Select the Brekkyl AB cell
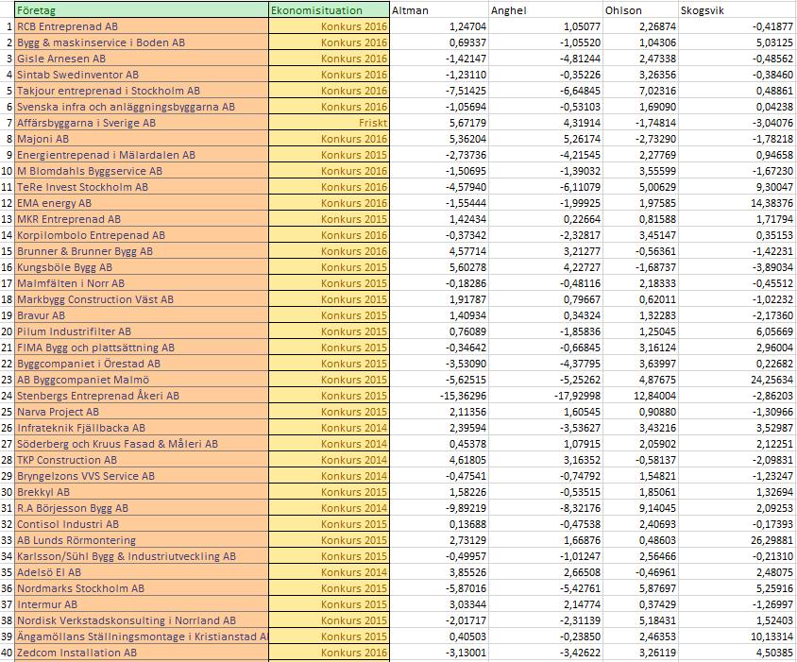797x662 pixels. pos(142,492)
